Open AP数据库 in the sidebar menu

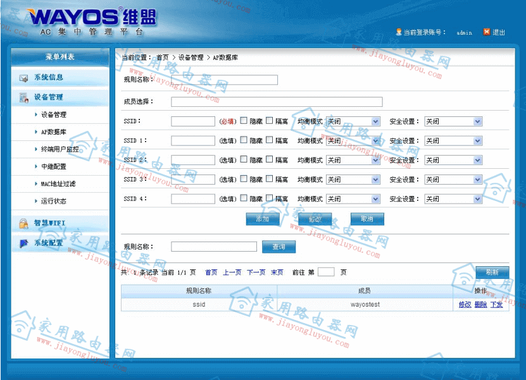54,132
